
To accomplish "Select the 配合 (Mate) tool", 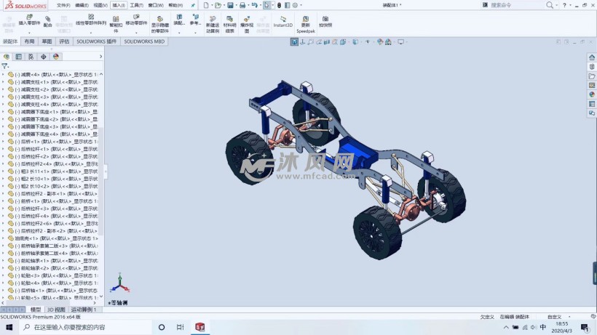I will click(47, 21).
